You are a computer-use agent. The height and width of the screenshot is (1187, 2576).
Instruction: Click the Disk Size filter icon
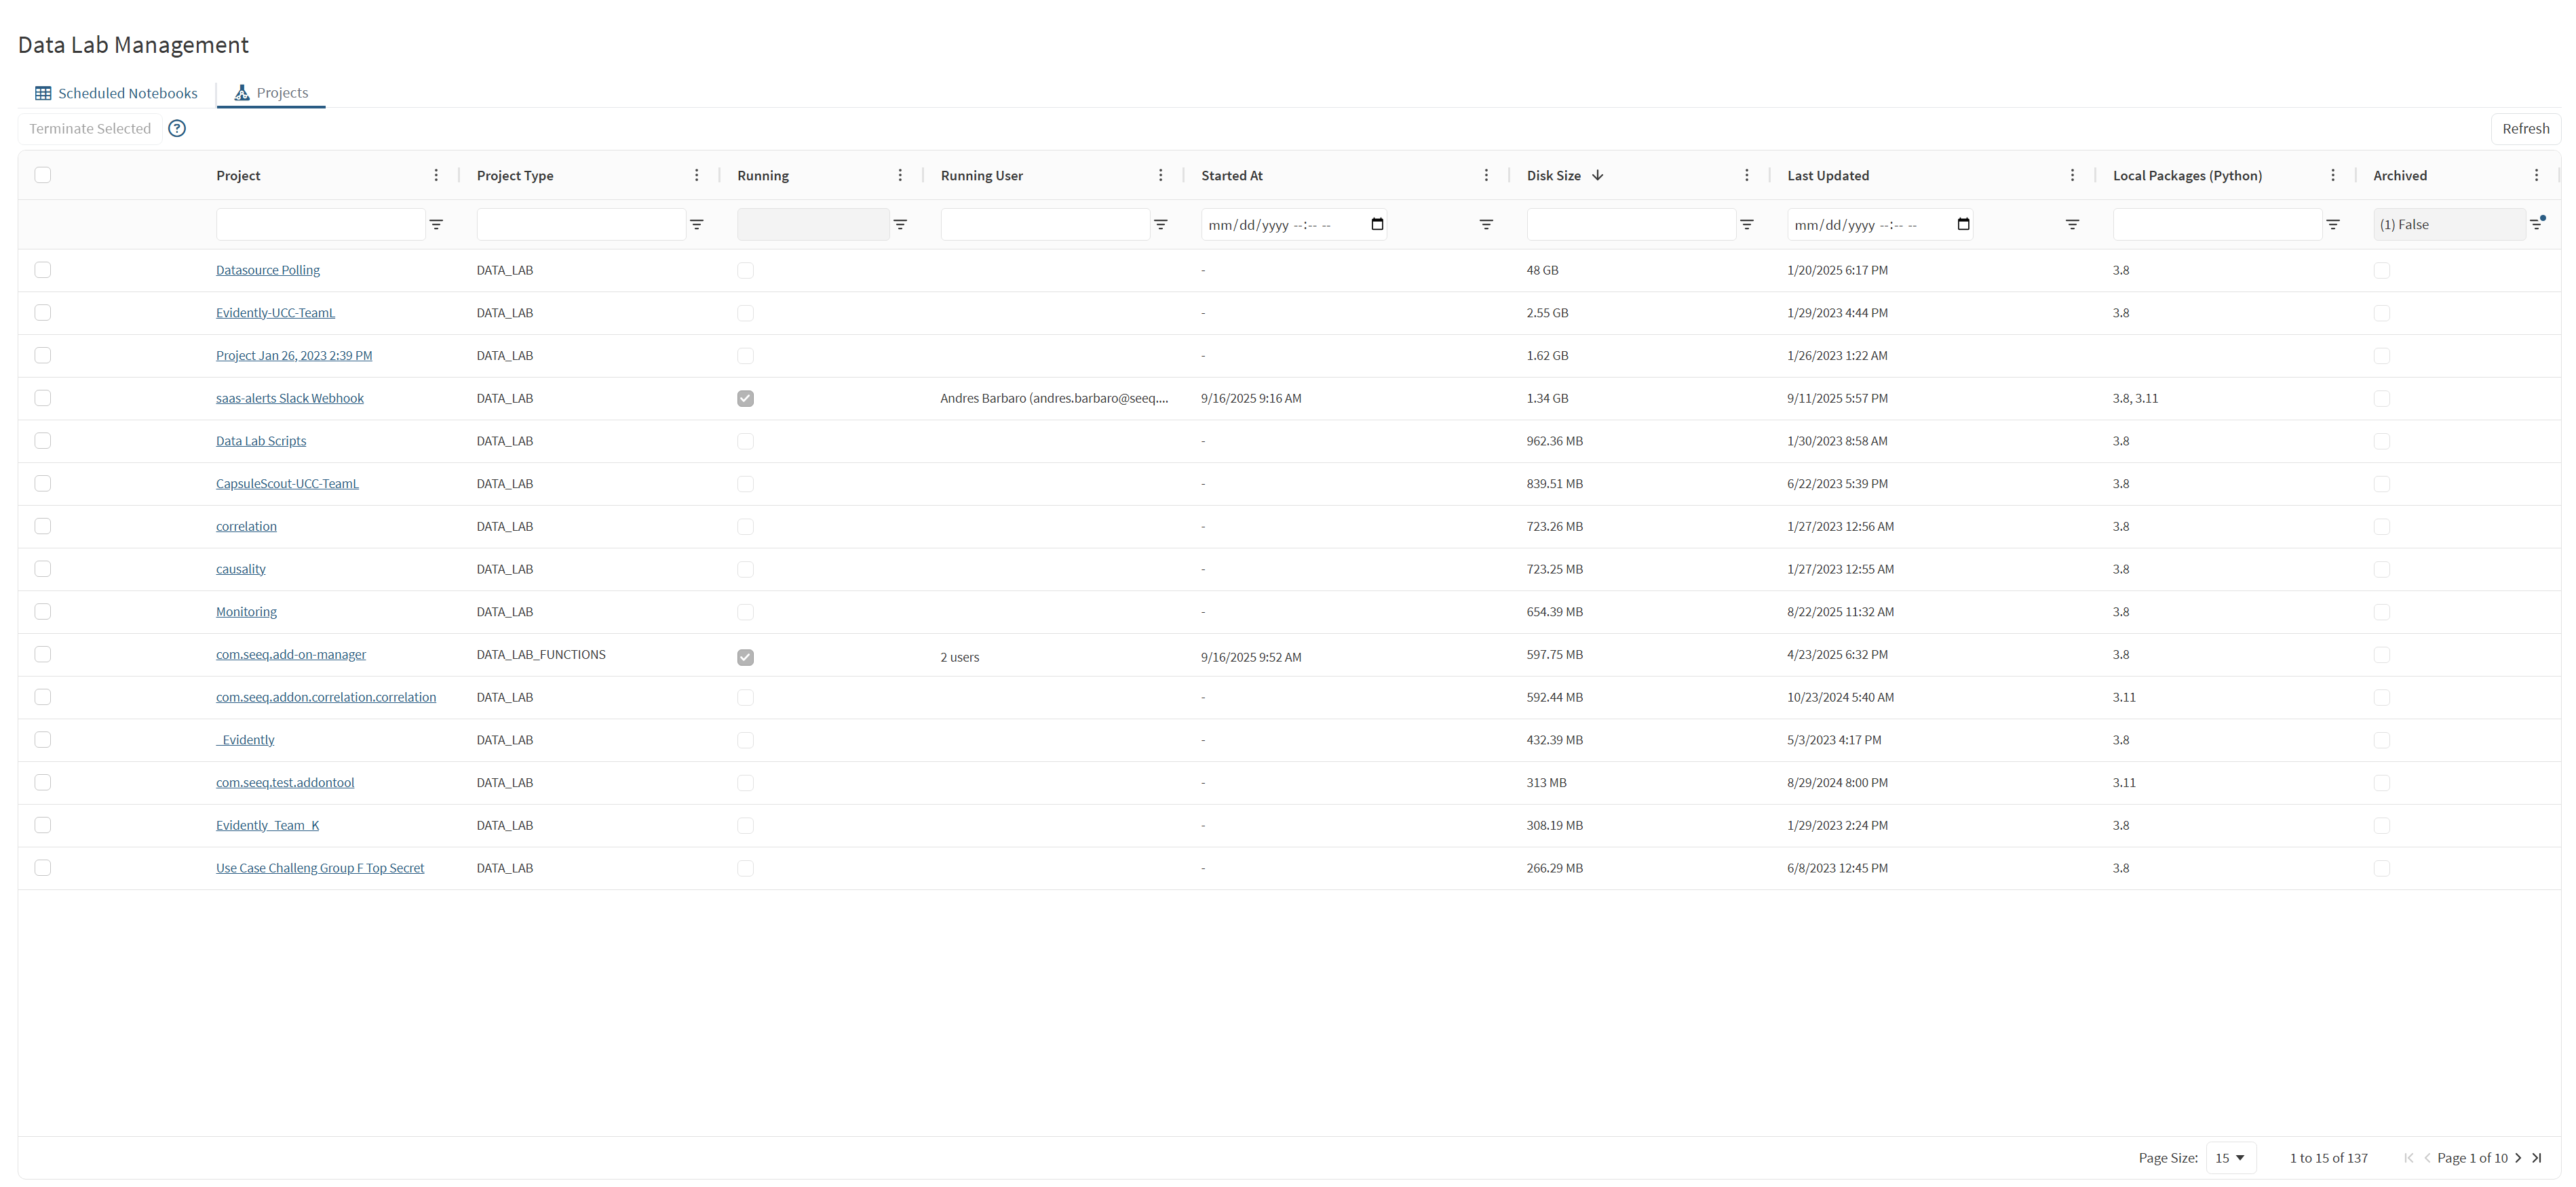[1746, 225]
